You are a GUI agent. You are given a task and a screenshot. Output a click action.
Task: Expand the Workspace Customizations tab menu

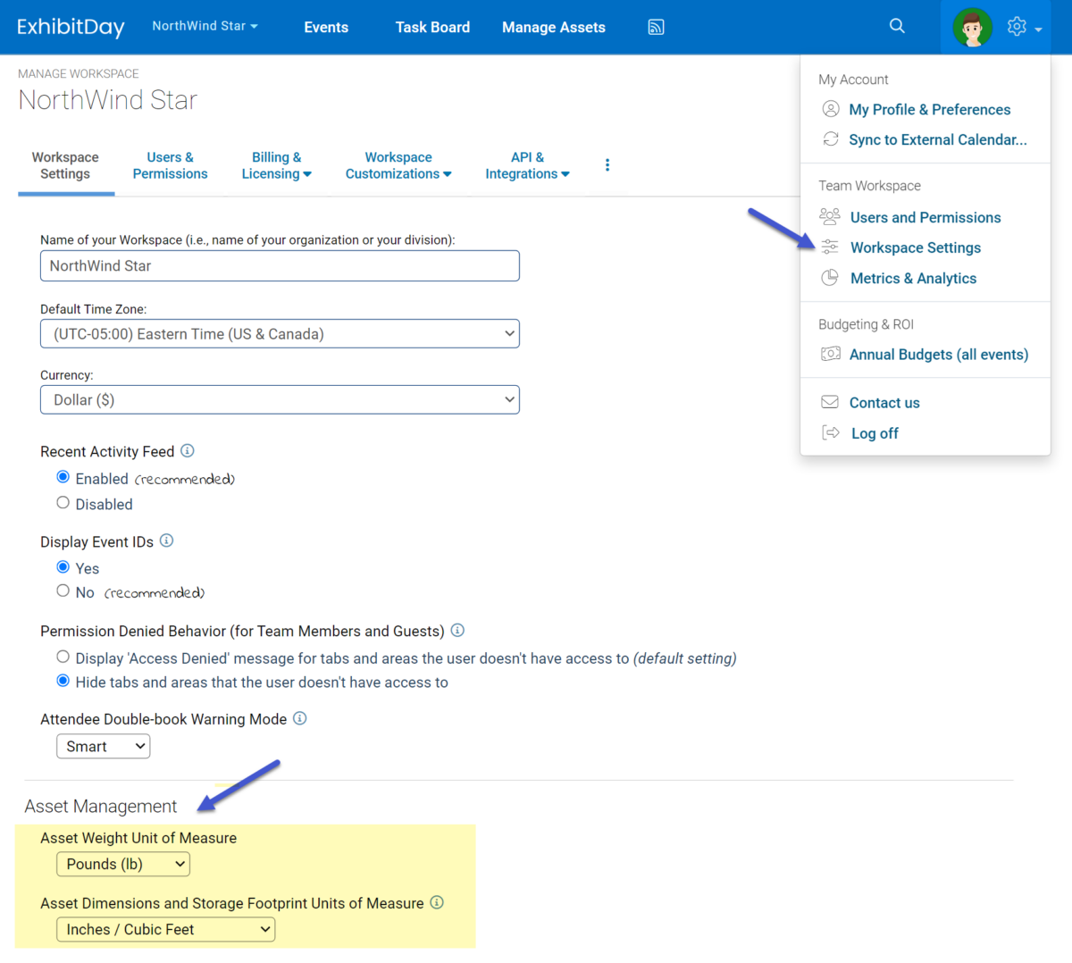tap(398, 165)
